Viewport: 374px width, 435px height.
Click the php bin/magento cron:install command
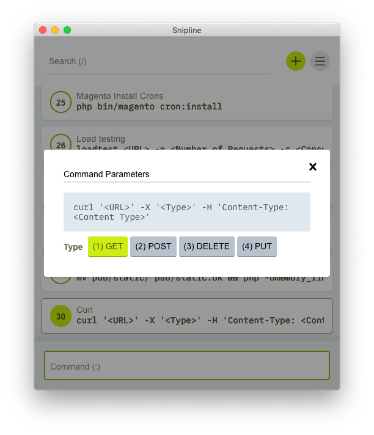pos(149,106)
